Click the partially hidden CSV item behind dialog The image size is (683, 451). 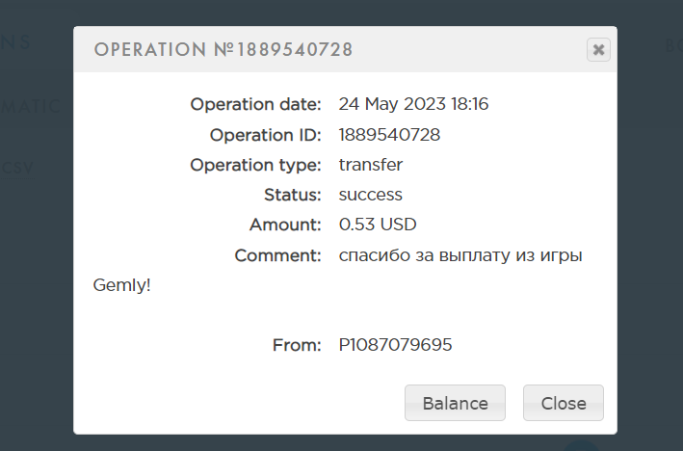pyautogui.click(x=17, y=168)
